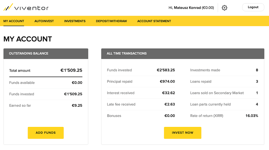
Task: Click the Investments made count
Action: coord(257,70)
